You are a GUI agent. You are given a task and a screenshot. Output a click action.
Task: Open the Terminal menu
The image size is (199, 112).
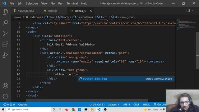coord(72,3)
